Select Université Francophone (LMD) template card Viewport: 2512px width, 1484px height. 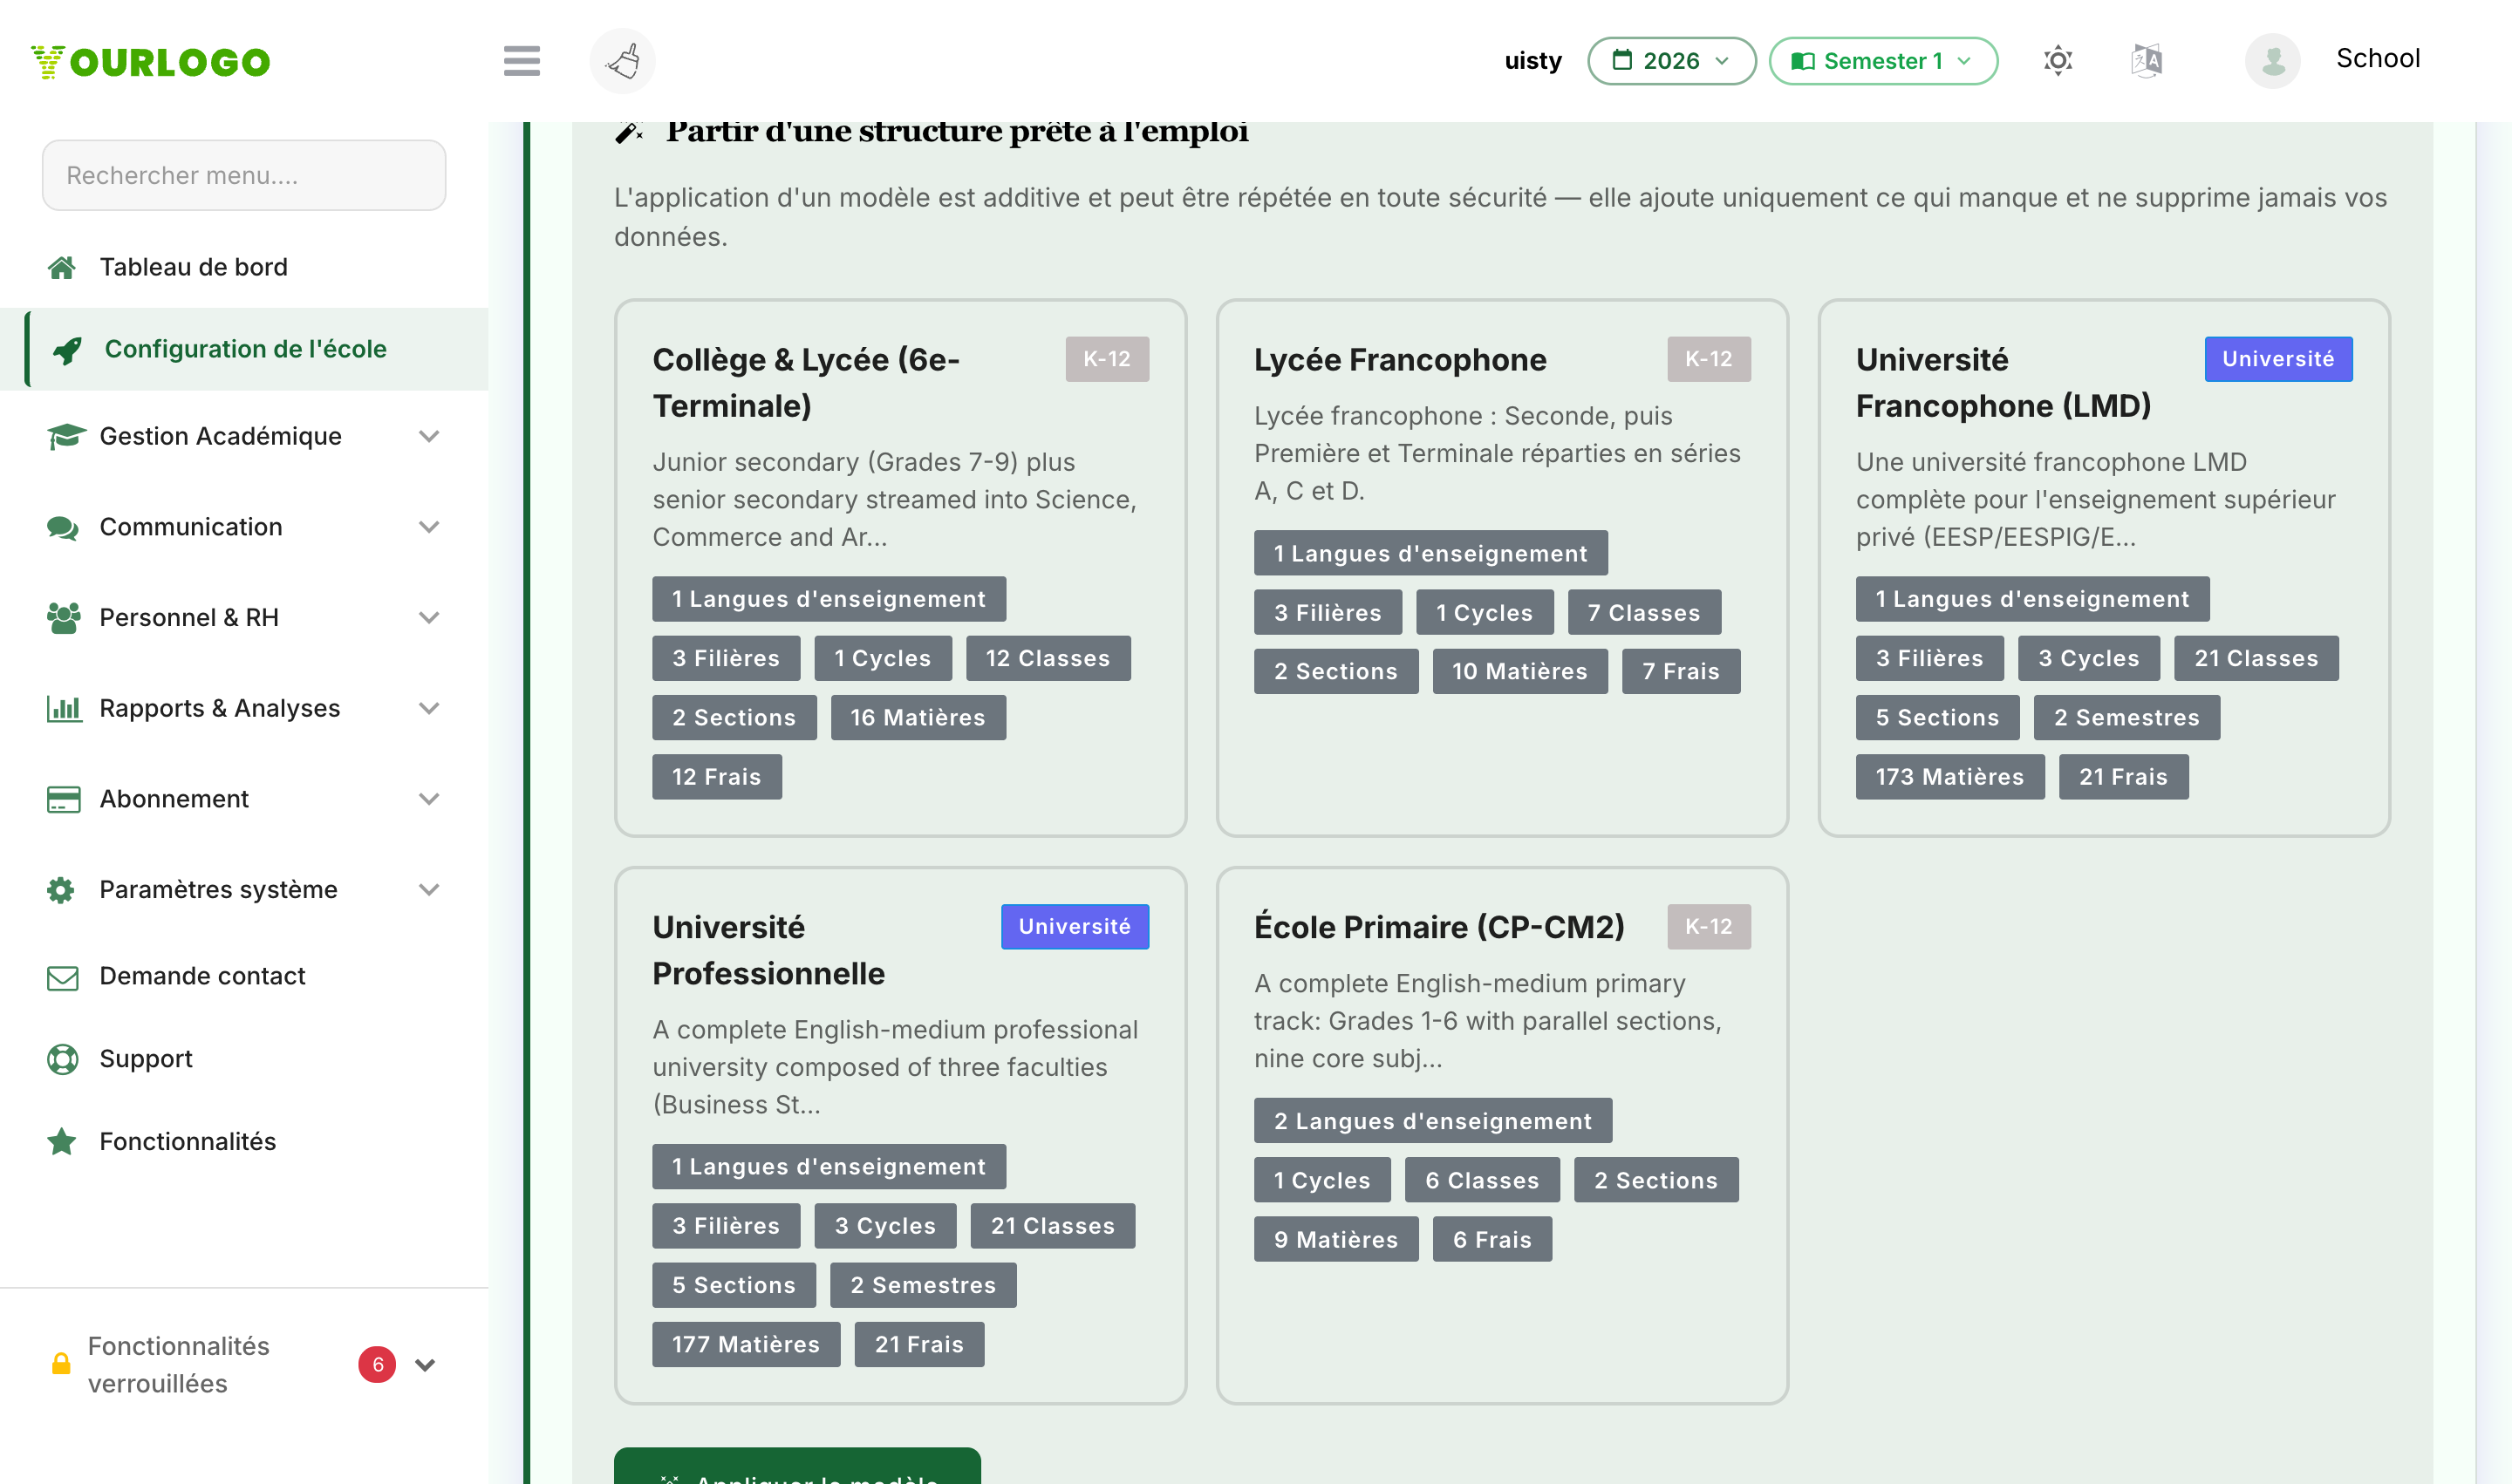tap(2104, 567)
